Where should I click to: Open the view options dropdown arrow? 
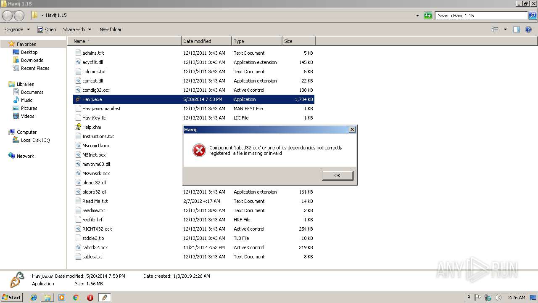pyautogui.click(x=505, y=29)
